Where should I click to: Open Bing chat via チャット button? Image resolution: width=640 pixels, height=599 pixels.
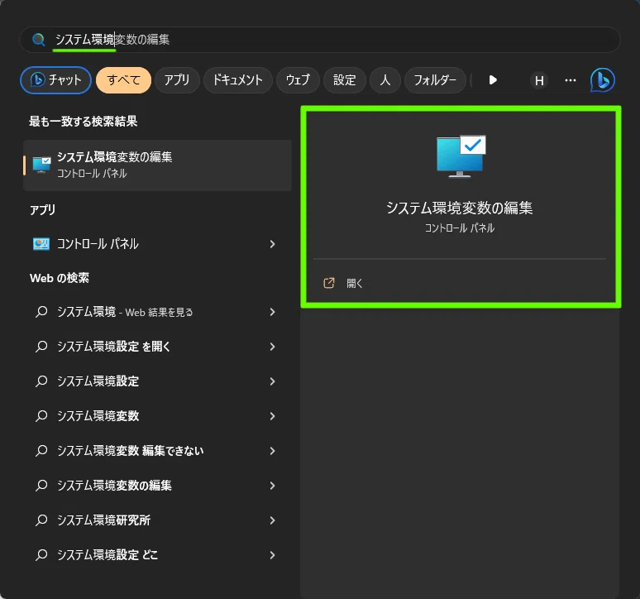click(x=55, y=80)
